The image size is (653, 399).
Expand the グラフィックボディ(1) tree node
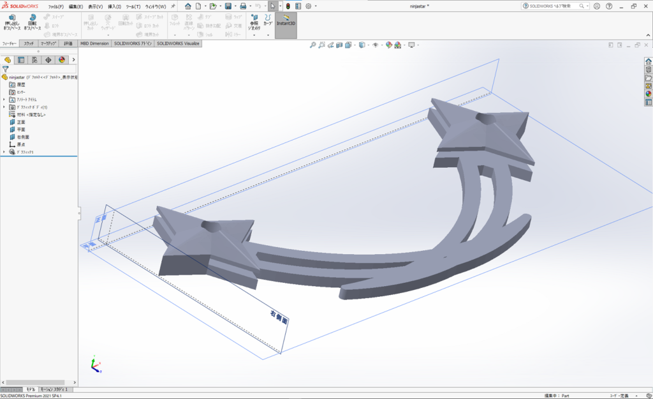pos(4,107)
